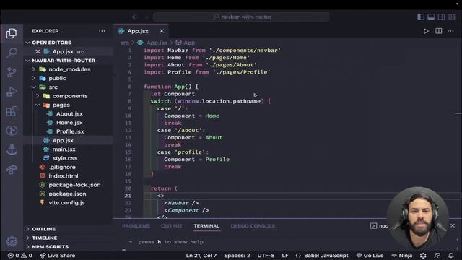Open the Search view icon

pyautogui.click(x=12, y=53)
